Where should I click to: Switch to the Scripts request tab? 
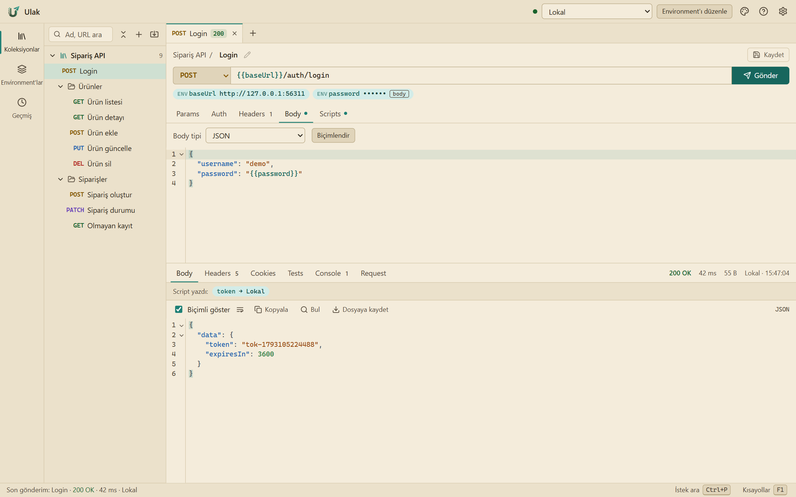pyautogui.click(x=333, y=114)
